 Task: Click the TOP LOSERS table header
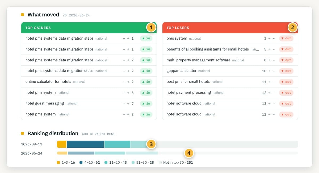[x=230, y=28]
